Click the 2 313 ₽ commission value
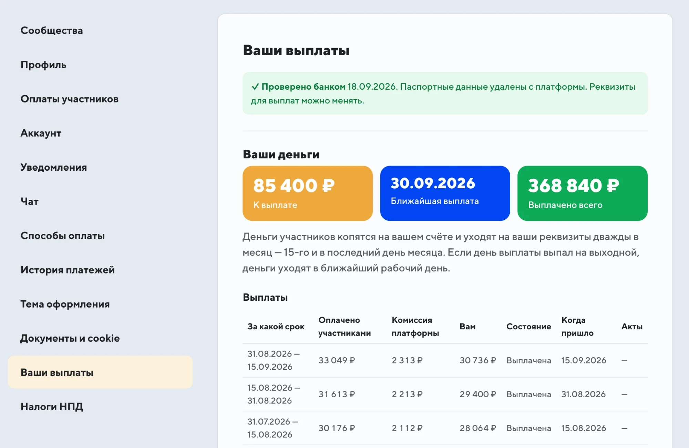The width and height of the screenshot is (689, 448). (407, 360)
